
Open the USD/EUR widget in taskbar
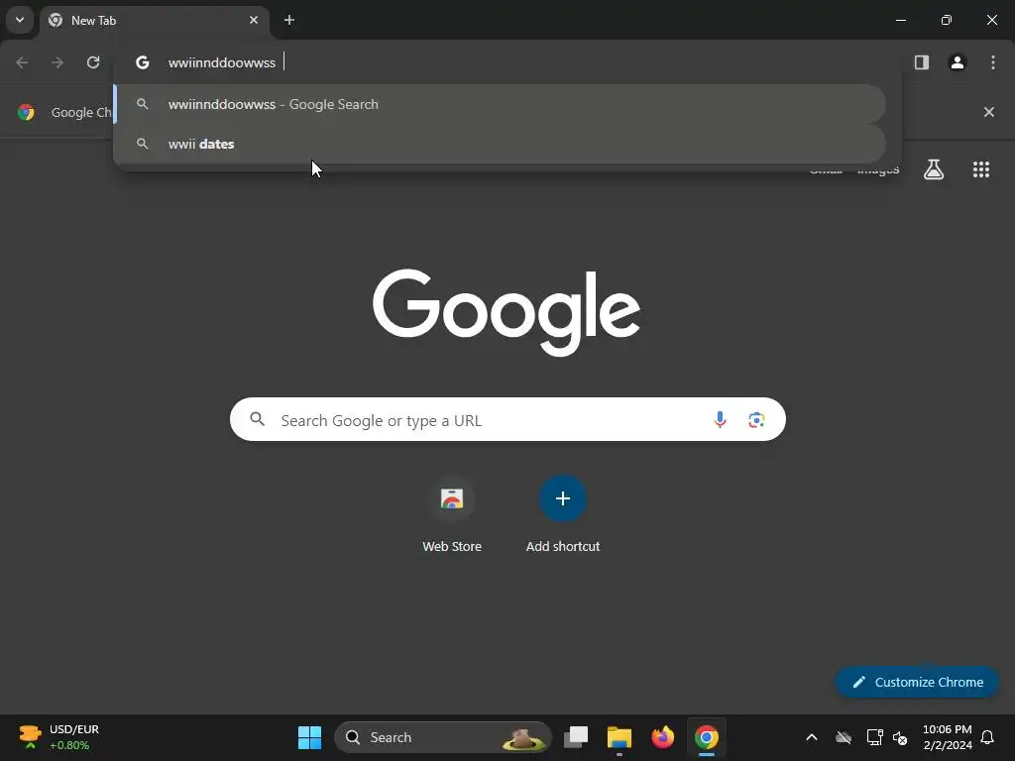pyautogui.click(x=58, y=737)
